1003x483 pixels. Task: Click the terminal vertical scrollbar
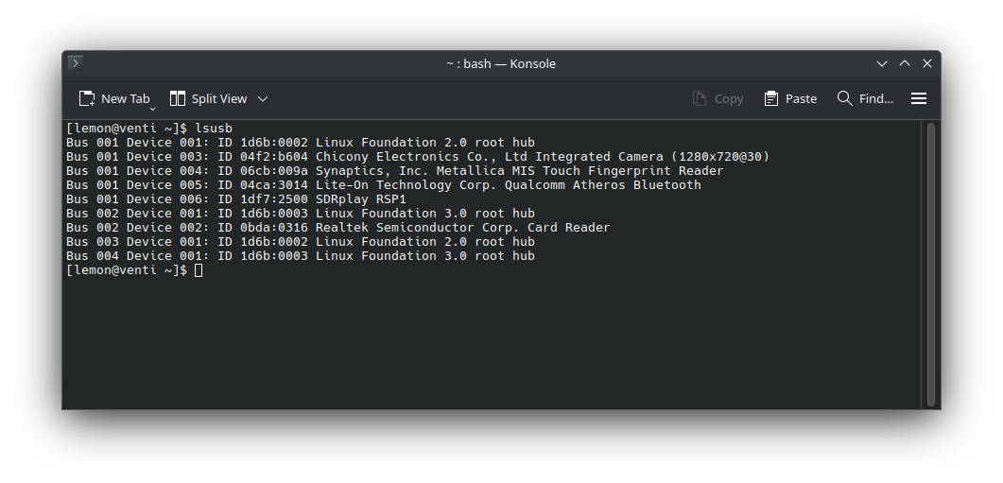pos(931,264)
